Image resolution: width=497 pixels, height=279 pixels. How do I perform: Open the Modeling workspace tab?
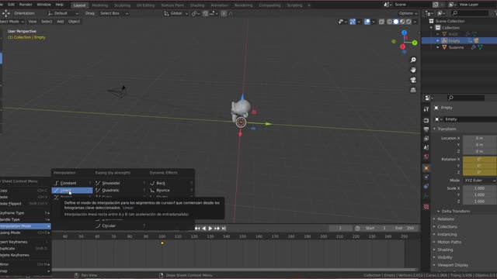pyautogui.click(x=100, y=5)
